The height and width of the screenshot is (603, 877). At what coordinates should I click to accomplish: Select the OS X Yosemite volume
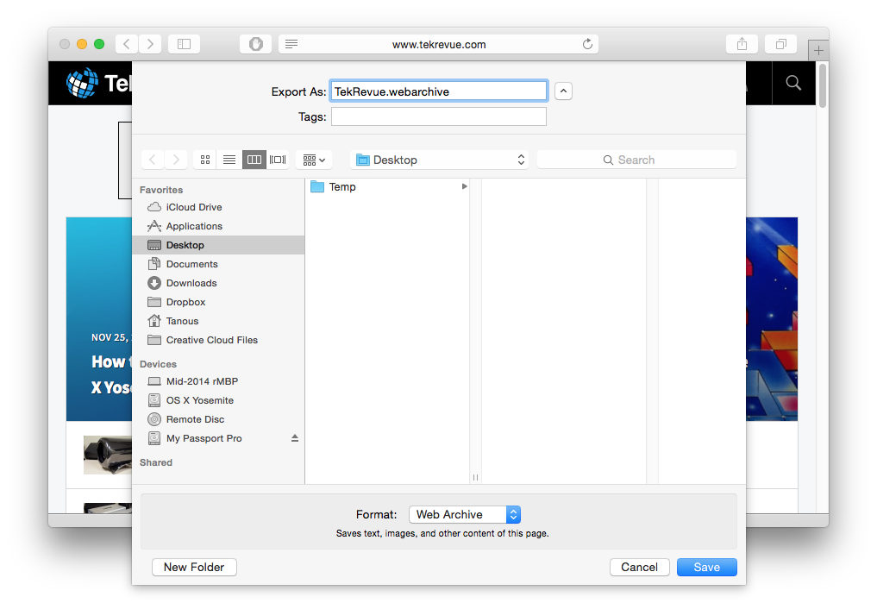219,400
